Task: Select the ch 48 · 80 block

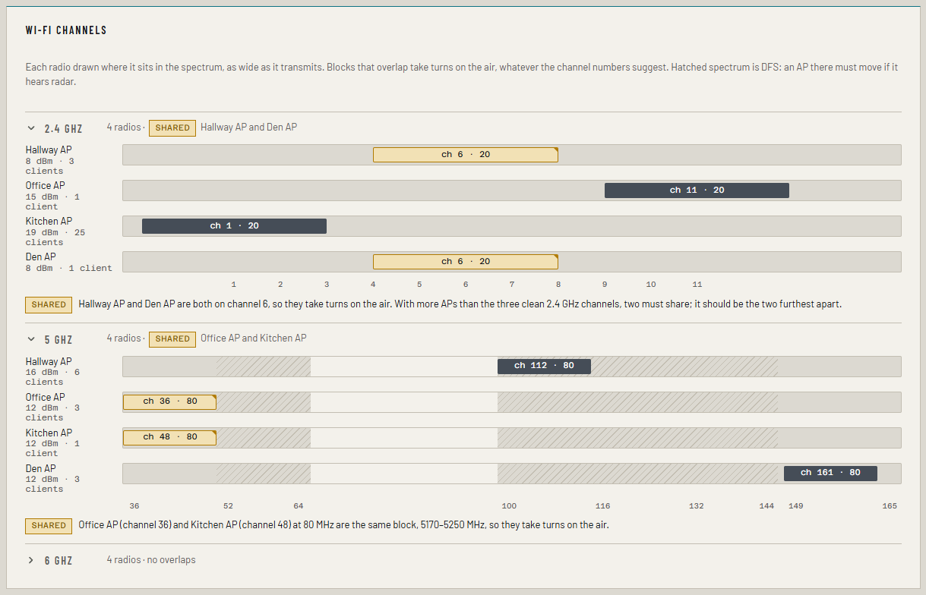Action: pyautogui.click(x=170, y=438)
